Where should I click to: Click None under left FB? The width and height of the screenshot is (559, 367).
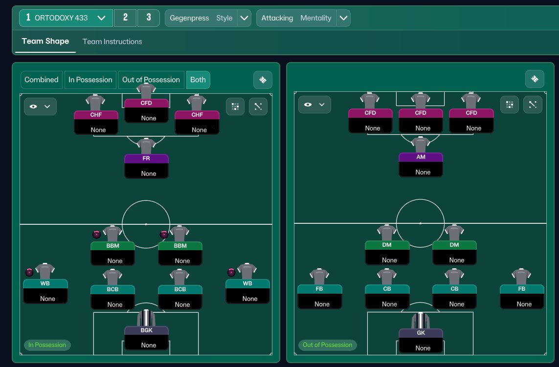click(x=322, y=304)
